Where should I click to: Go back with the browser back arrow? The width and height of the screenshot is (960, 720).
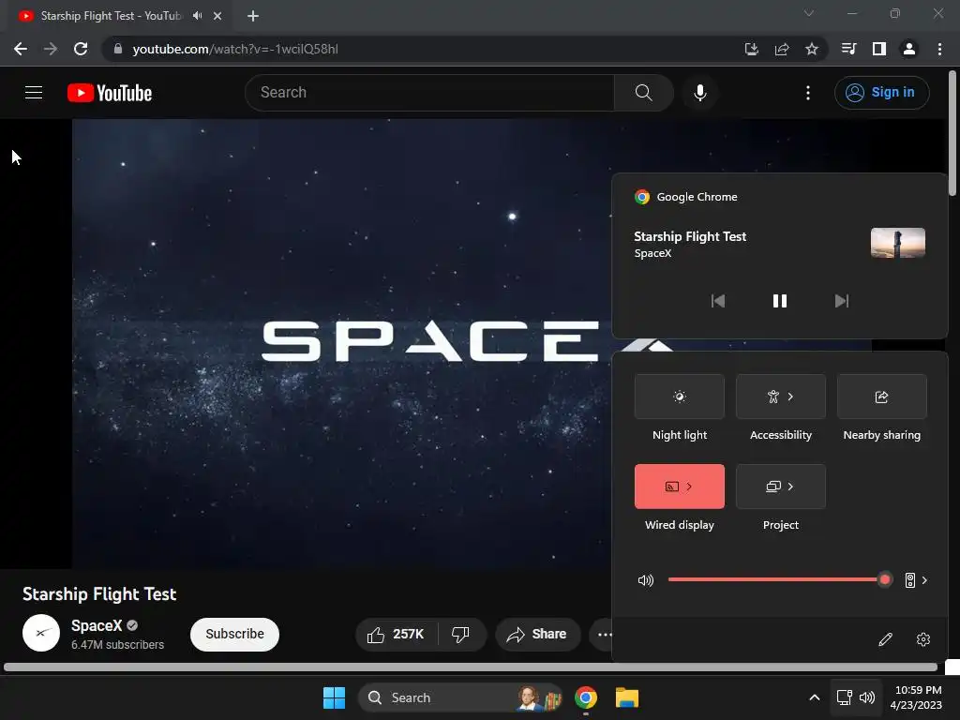tap(21, 49)
